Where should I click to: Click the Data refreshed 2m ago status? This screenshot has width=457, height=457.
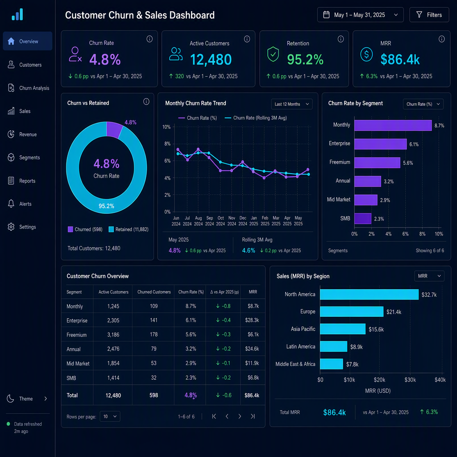(x=25, y=427)
